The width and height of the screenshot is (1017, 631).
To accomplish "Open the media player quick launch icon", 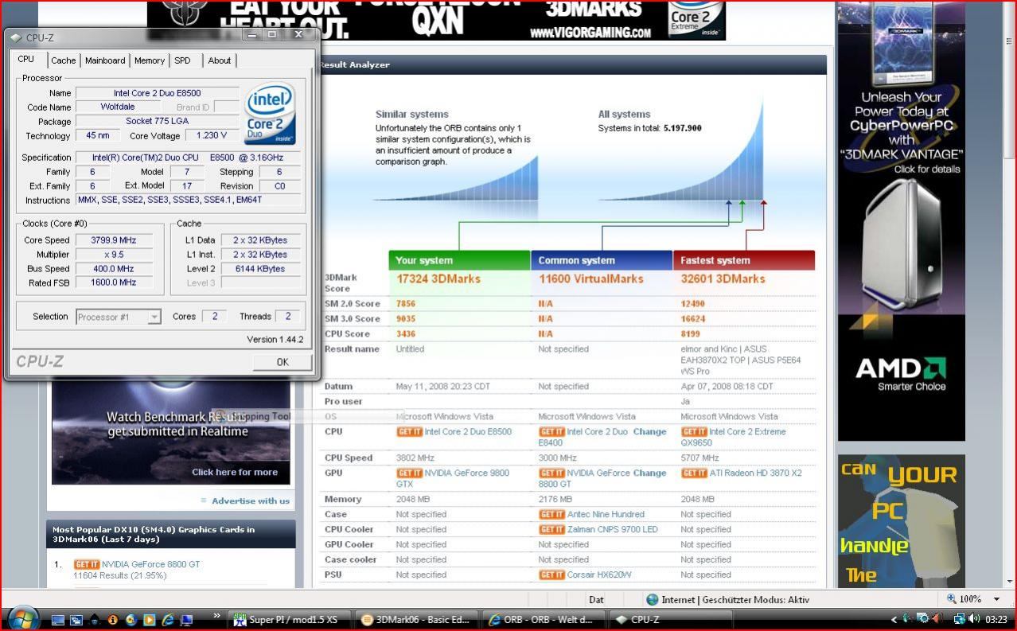I will click(149, 620).
